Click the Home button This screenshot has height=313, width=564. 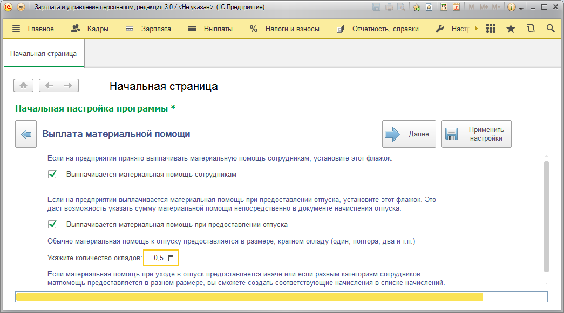pos(23,86)
